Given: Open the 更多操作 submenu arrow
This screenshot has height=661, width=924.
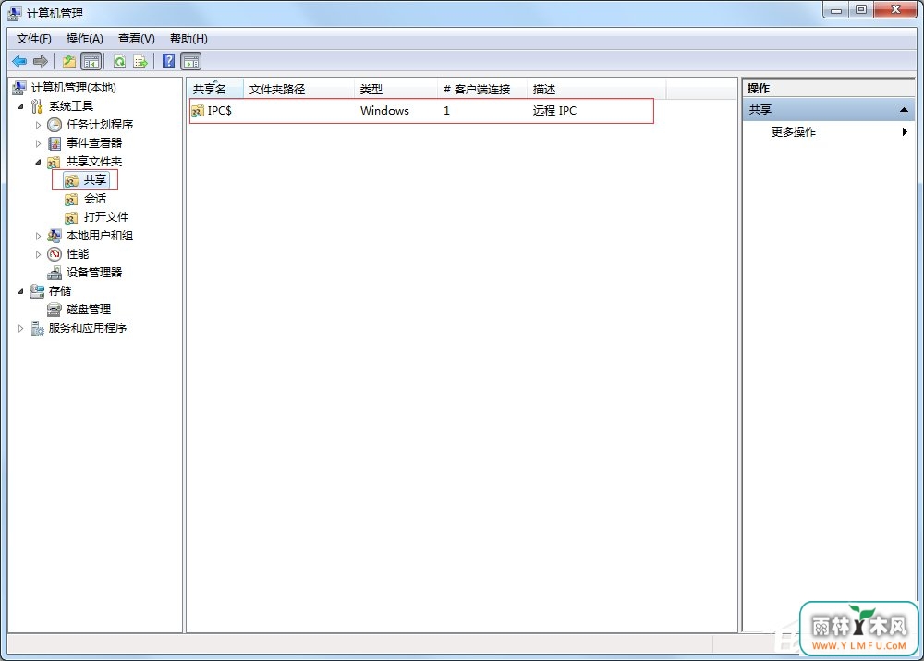Looking at the screenshot, I should coord(905,131).
